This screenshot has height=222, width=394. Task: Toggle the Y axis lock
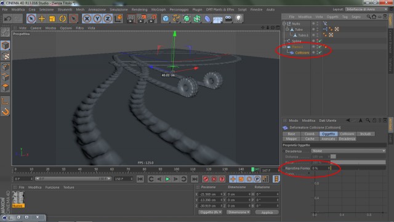pyautogui.click(x=97, y=18)
